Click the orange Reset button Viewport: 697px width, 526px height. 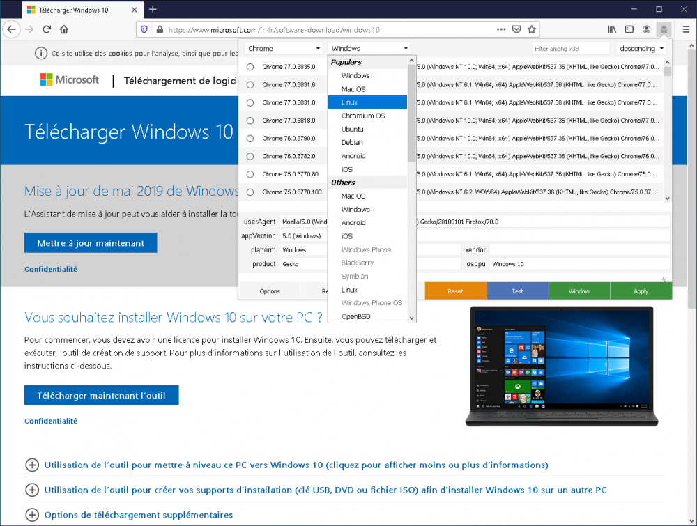coord(456,291)
